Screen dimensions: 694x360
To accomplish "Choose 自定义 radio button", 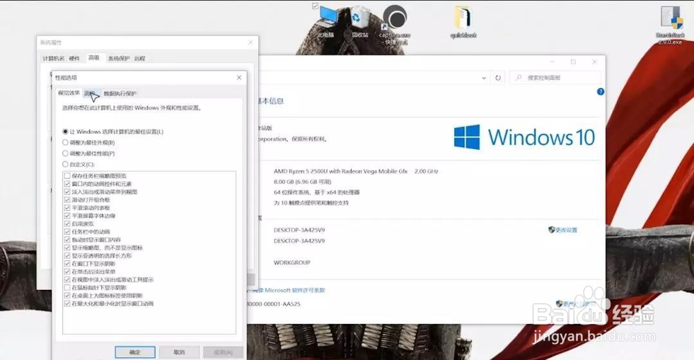I will (65, 164).
